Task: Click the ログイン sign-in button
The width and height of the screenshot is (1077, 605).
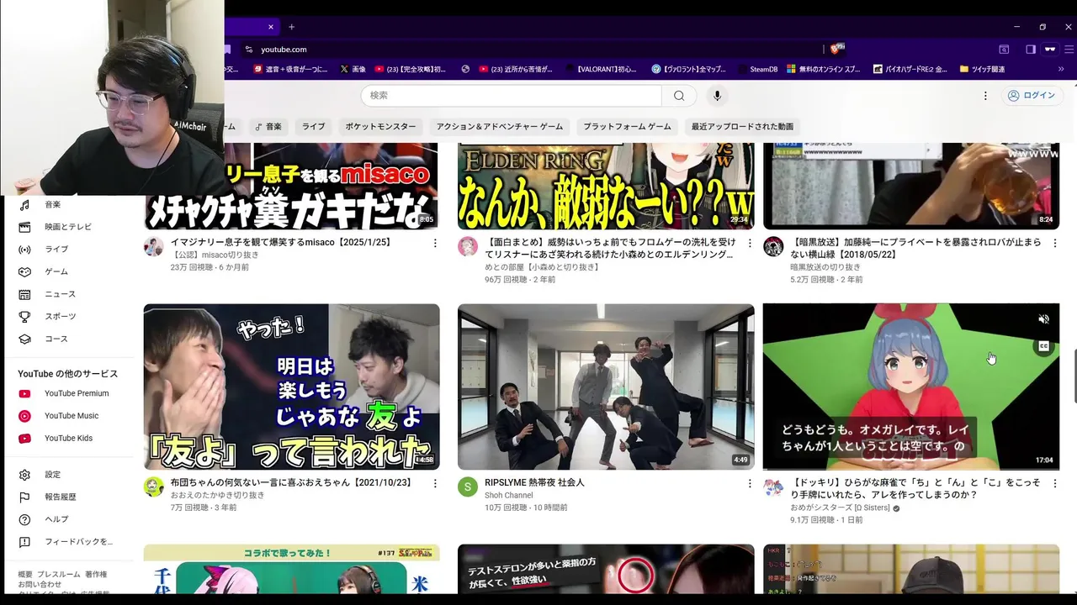Action: point(1031,96)
